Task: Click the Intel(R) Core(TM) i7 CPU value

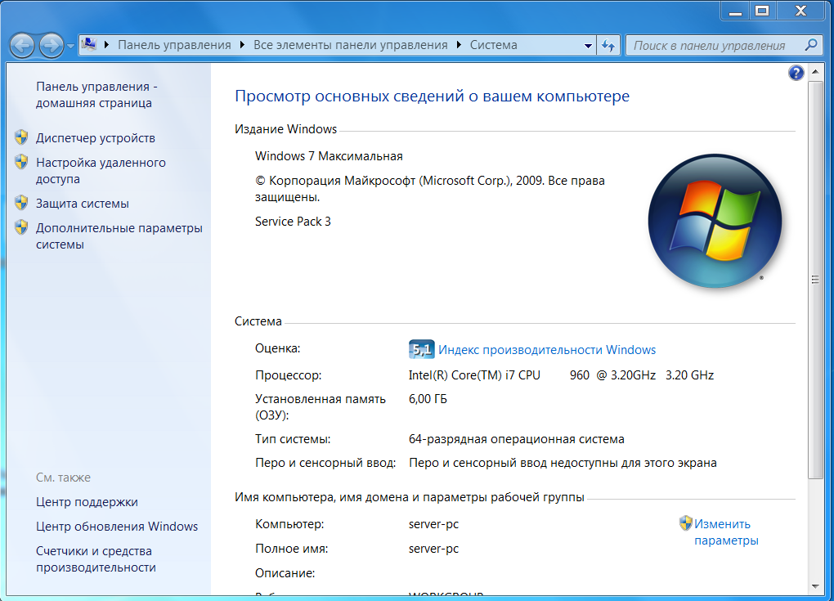Action: coord(561,375)
